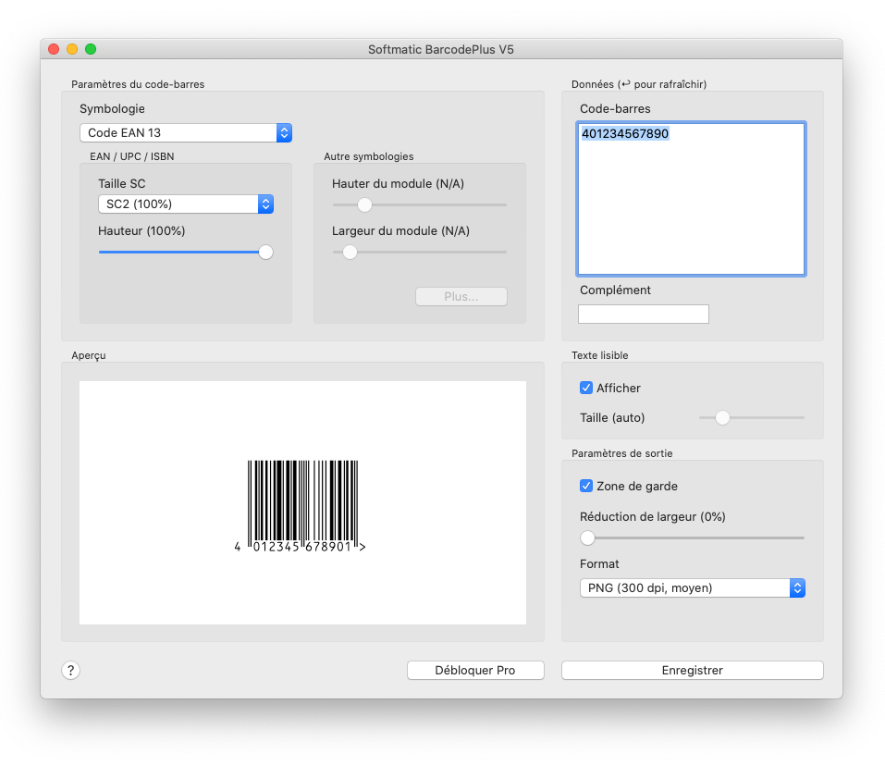
Task: Click the Plus... button
Action: pyautogui.click(x=461, y=297)
